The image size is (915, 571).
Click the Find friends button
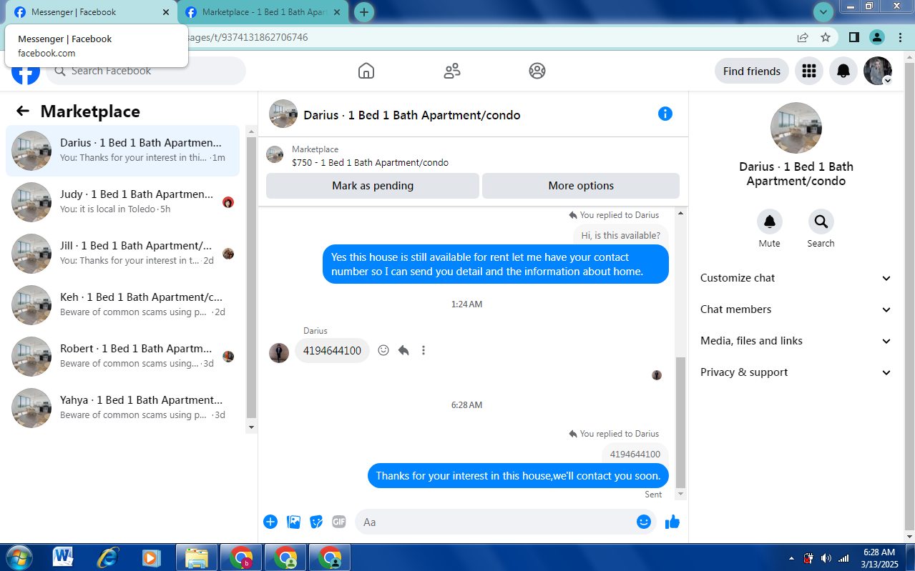(752, 71)
